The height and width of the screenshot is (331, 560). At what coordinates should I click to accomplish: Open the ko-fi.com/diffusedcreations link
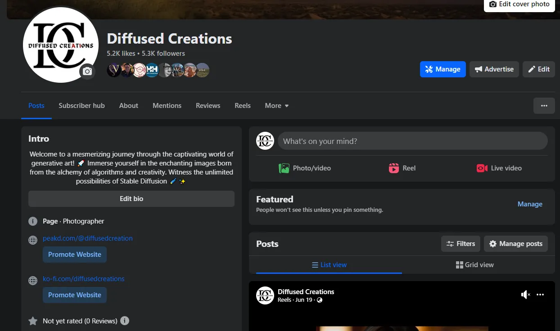pos(84,279)
